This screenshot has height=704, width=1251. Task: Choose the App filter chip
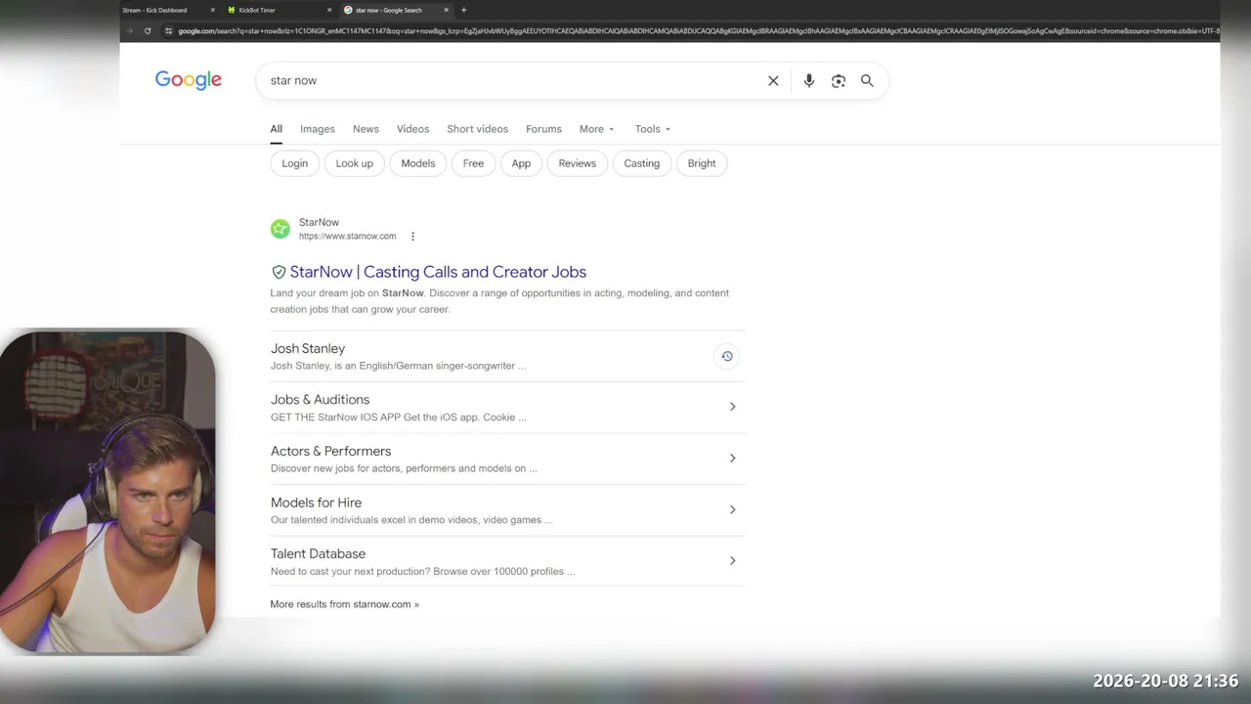pos(521,163)
